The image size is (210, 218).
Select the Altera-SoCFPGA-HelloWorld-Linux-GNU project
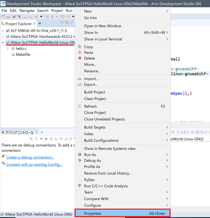pyautogui.click(x=42, y=42)
